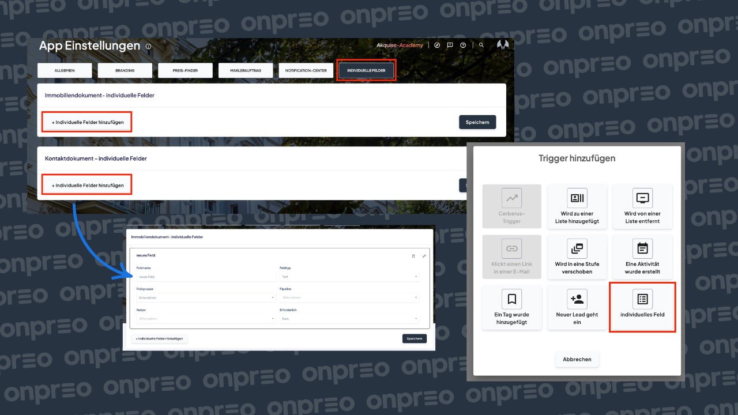Open the Nutzer dropdown
738x415 pixels.
click(x=206, y=318)
